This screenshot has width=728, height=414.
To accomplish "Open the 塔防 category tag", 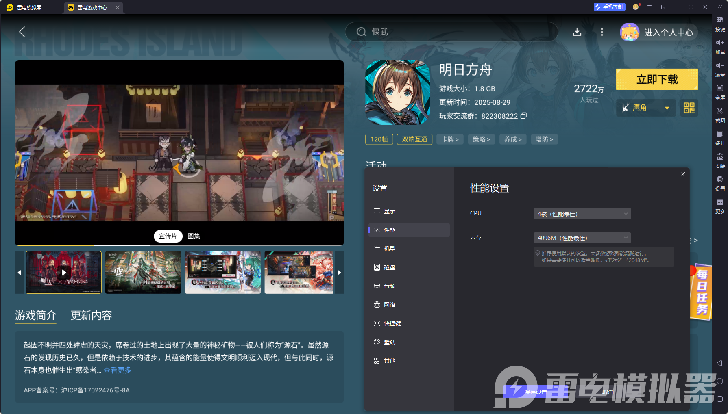I will click(544, 139).
